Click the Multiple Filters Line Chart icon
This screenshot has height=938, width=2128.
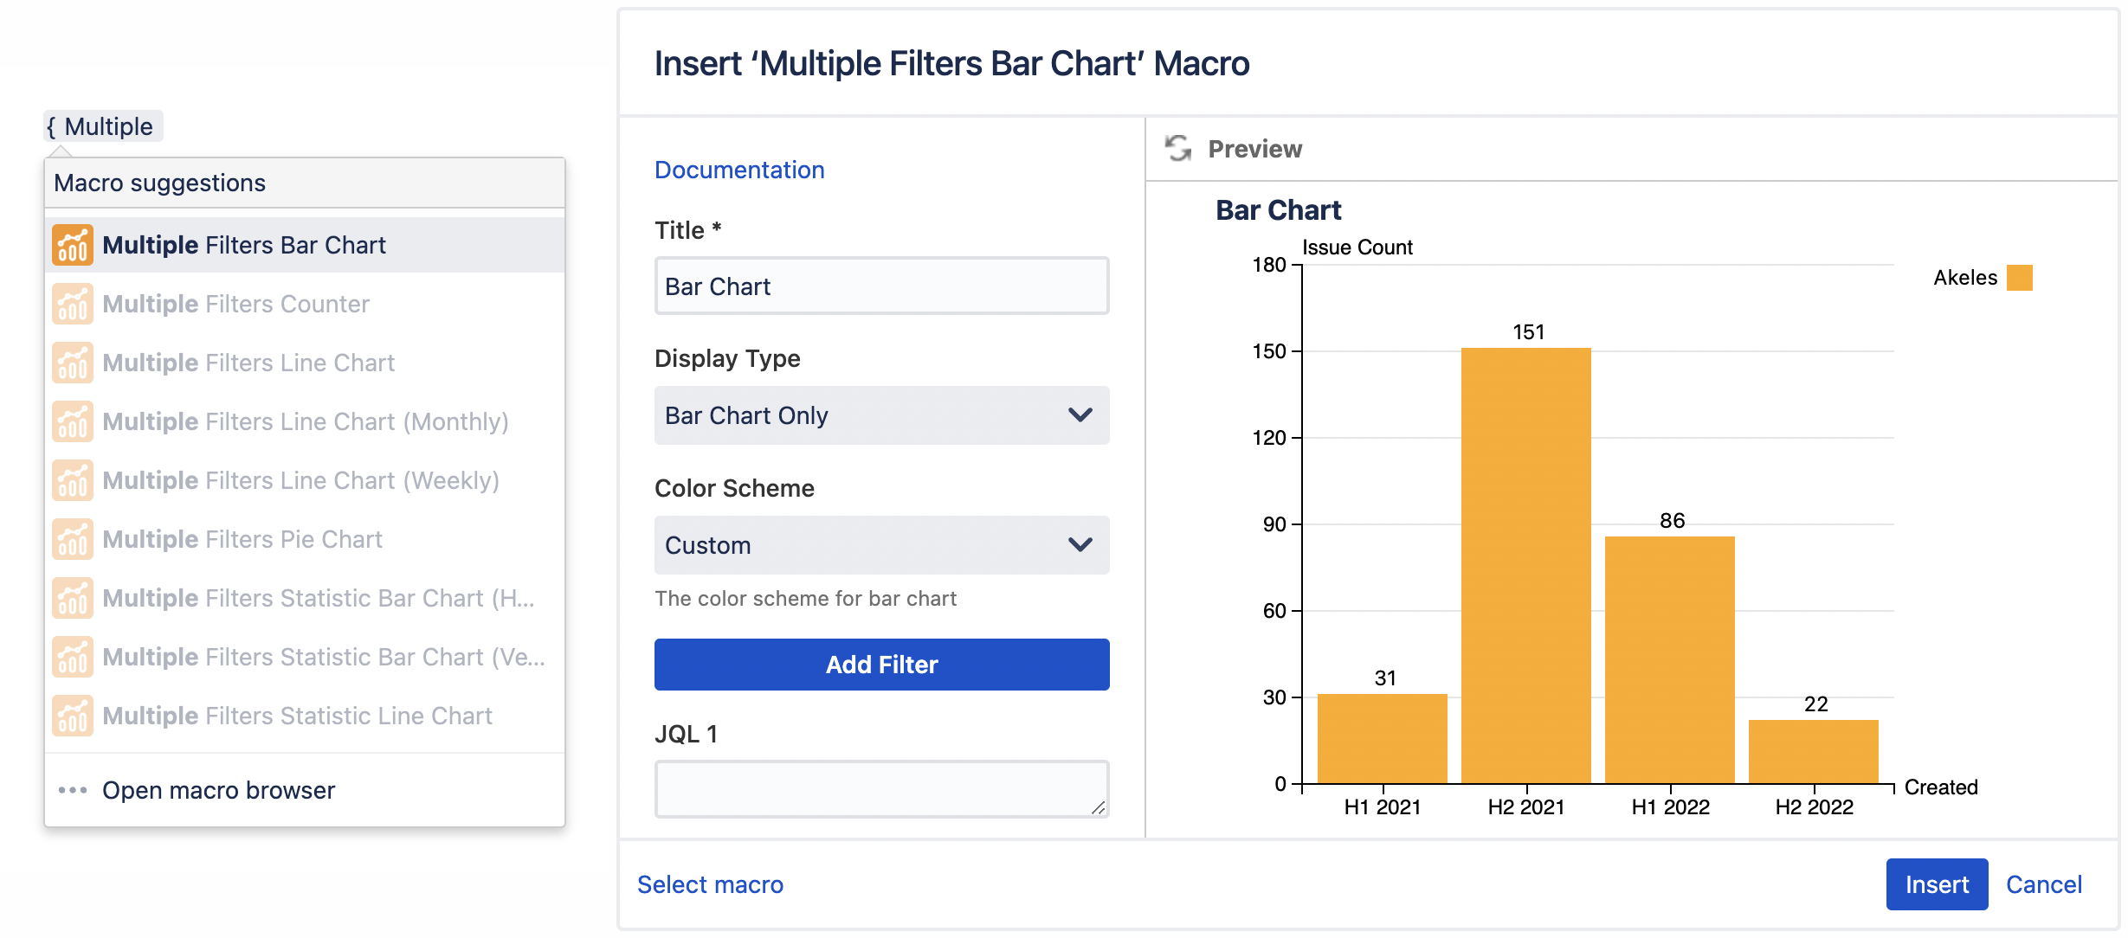click(73, 363)
